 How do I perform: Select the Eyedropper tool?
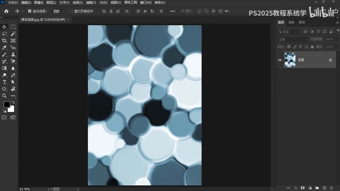4,47
